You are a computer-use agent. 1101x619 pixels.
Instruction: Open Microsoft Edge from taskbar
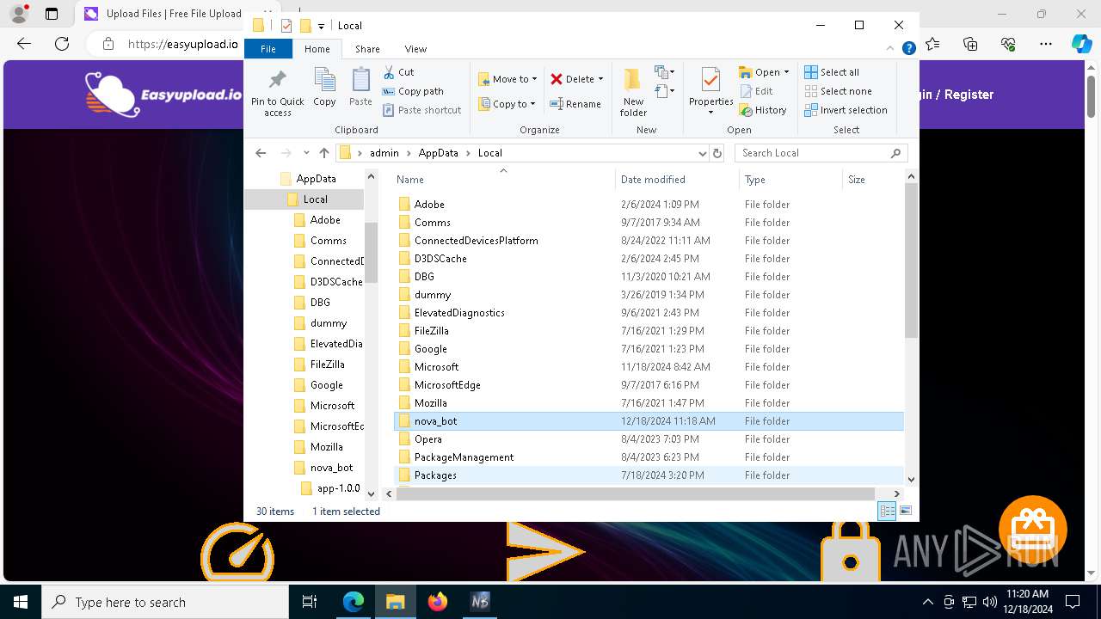click(354, 602)
